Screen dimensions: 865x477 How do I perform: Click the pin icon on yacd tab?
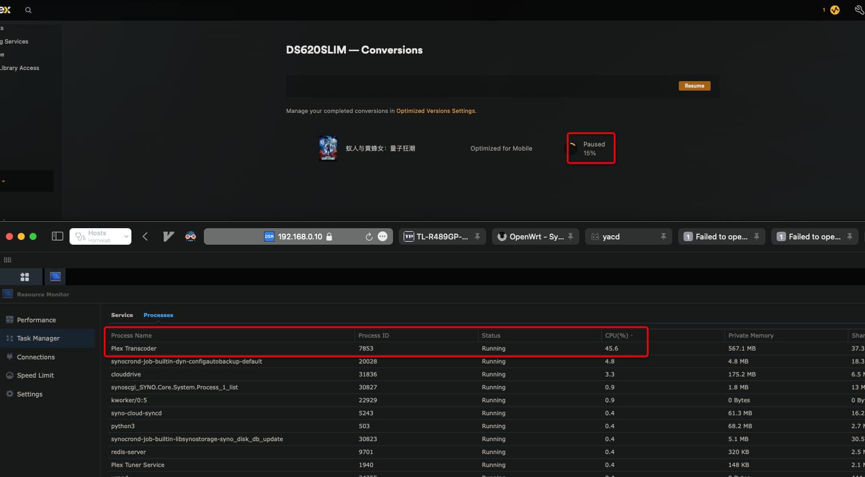pos(663,236)
